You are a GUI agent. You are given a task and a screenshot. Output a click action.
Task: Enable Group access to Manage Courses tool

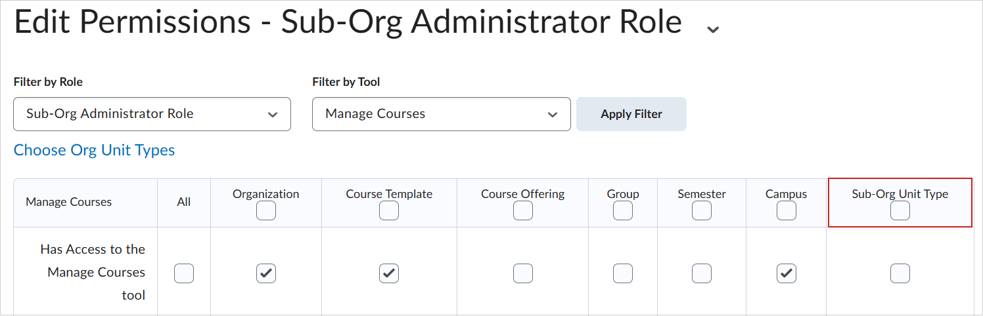(x=623, y=273)
